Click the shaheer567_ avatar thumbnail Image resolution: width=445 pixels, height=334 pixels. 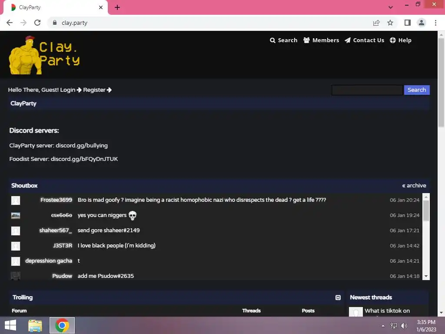[x=16, y=230]
